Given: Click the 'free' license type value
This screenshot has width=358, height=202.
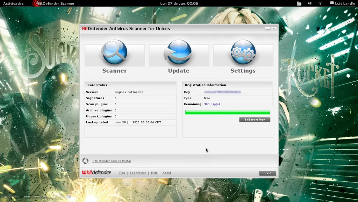Looking at the screenshot, I should (x=207, y=98).
